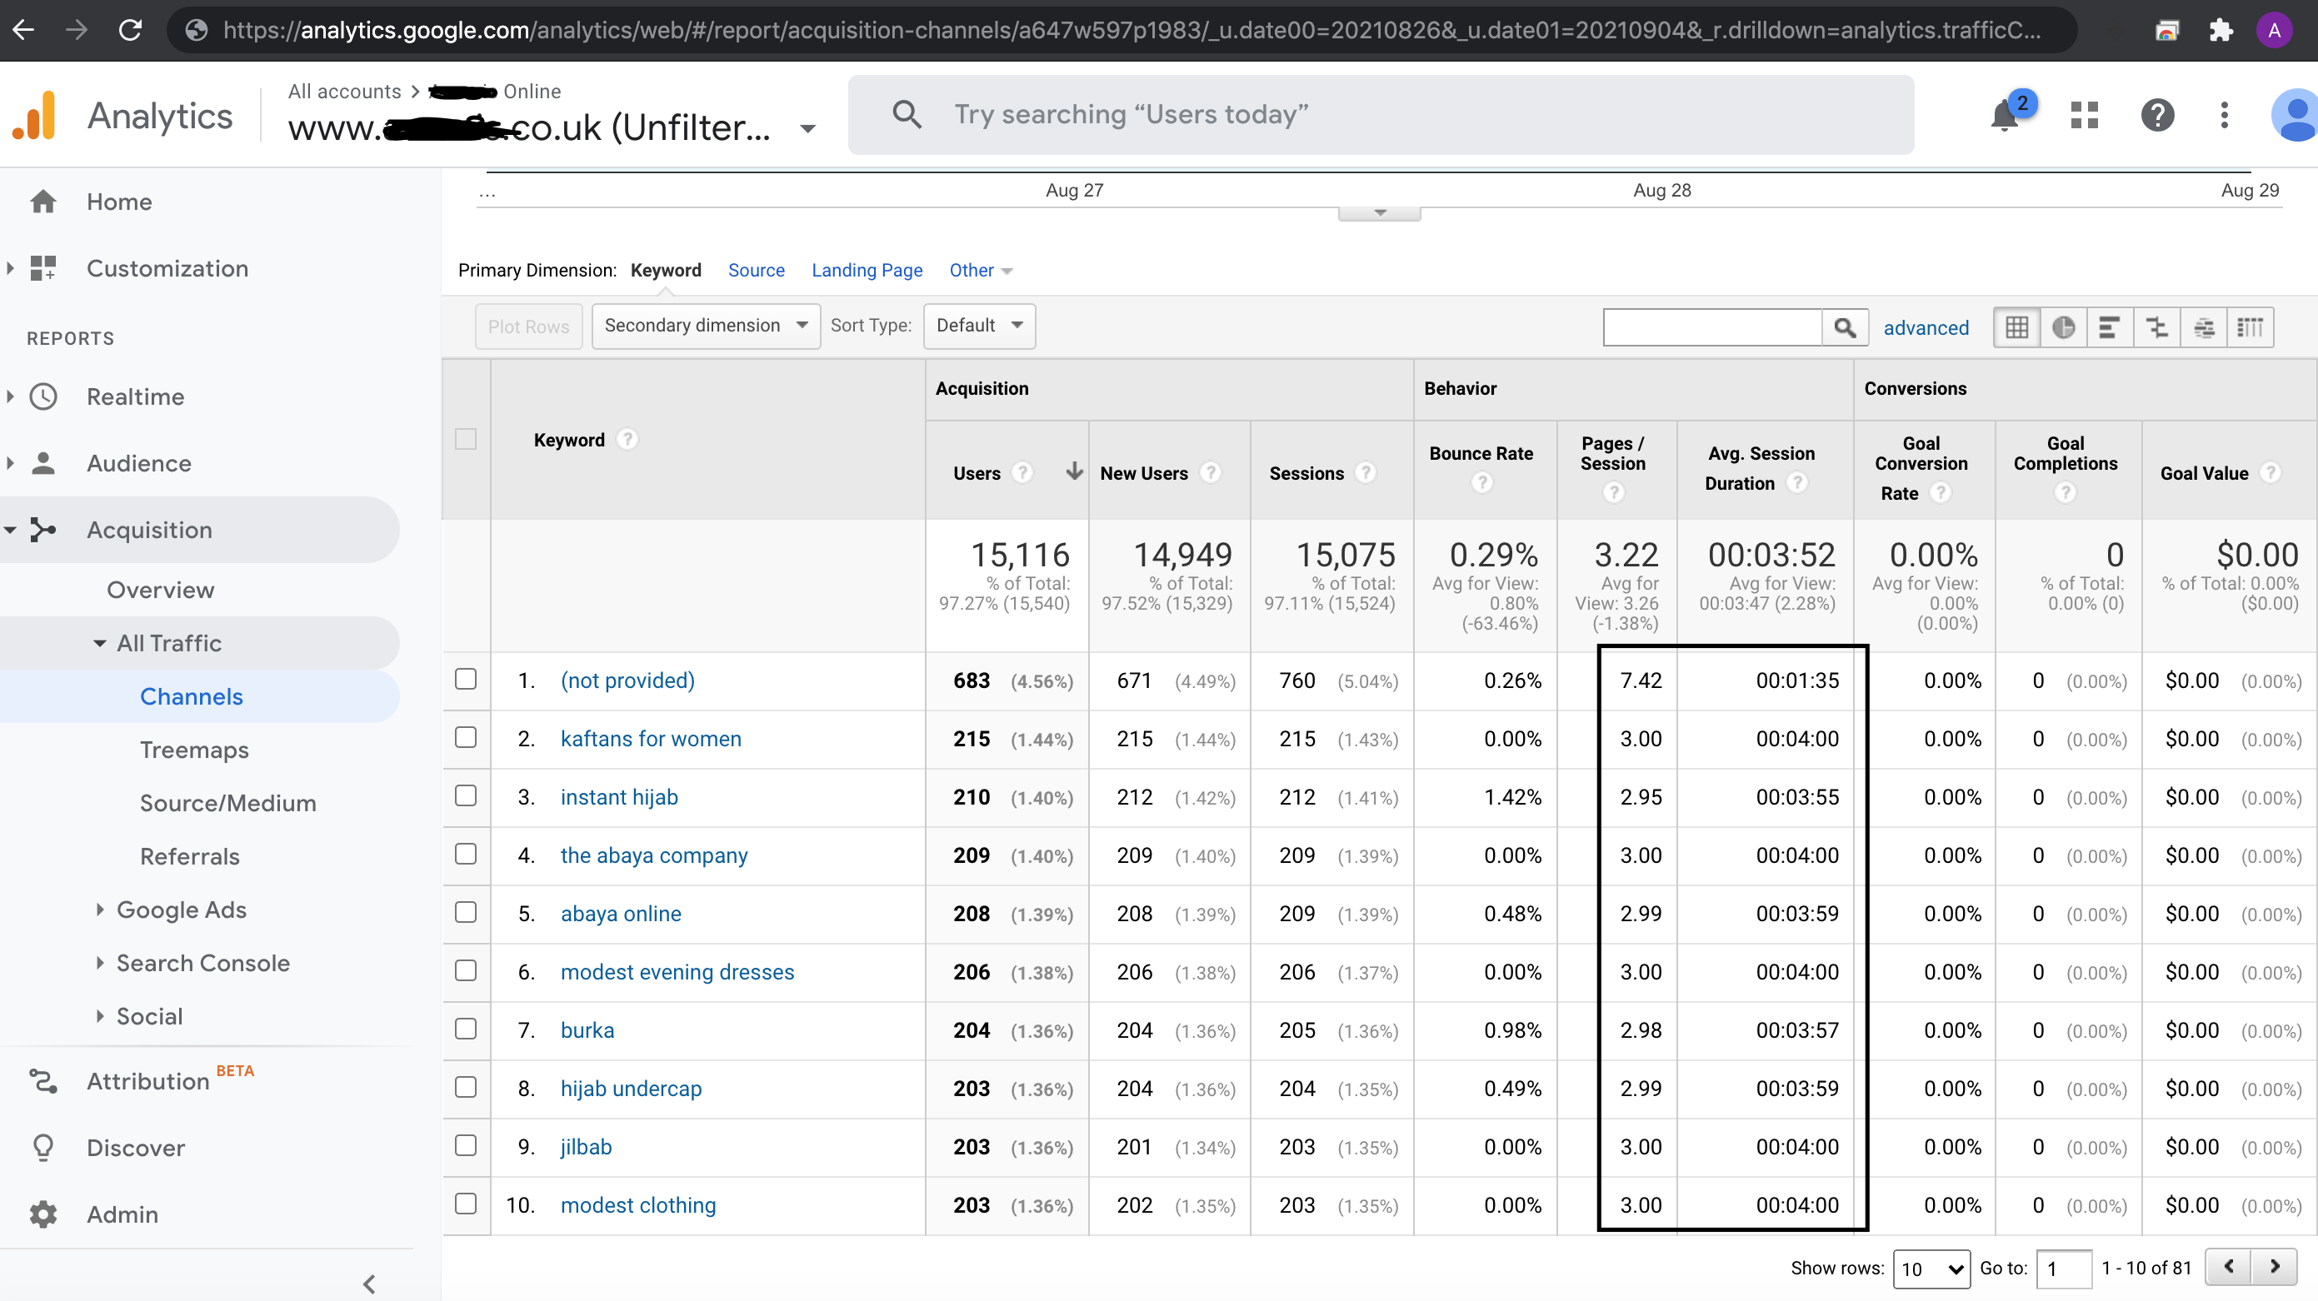The image size is (2318, 1301).
Task: Select all rows with the header checkbox
Action: pos(465,439)
